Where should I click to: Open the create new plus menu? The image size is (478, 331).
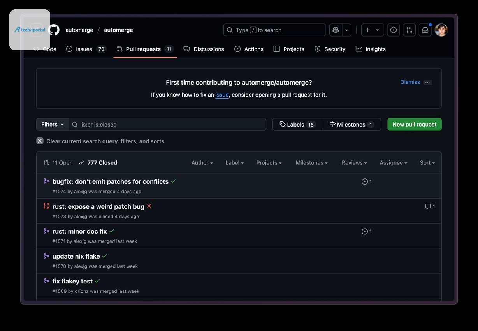(373, 30)
